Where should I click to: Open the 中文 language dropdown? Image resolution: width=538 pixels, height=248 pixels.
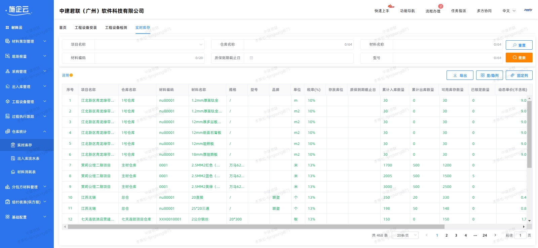pos(509,11)
